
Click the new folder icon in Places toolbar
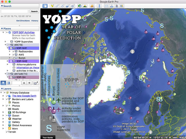point(36,83)
